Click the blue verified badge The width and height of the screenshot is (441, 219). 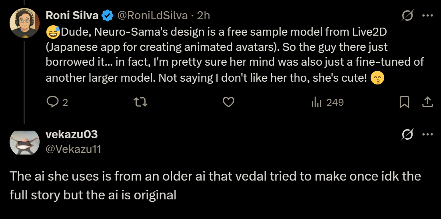pos(107,16)
